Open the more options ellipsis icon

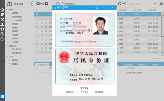[x=124, y=4]
